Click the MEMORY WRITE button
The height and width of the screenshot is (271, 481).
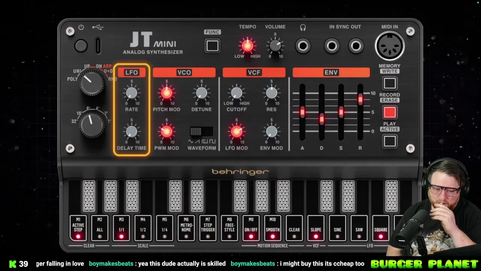(390, 83)
